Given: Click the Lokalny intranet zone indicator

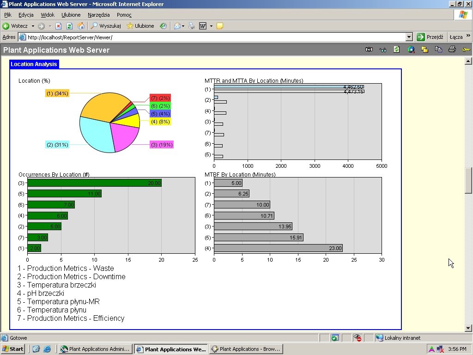Looking at the screenshot, I should coord(398,338).
